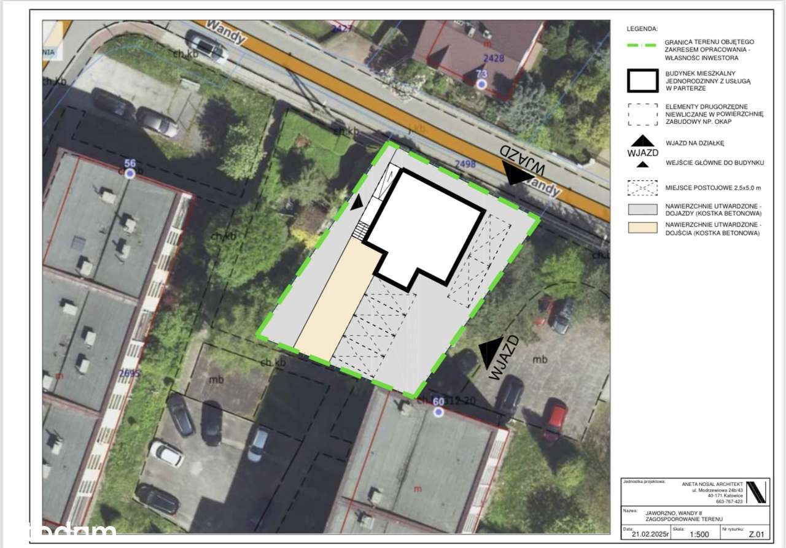Click the 'Jednostka projektowa' label

644,482
